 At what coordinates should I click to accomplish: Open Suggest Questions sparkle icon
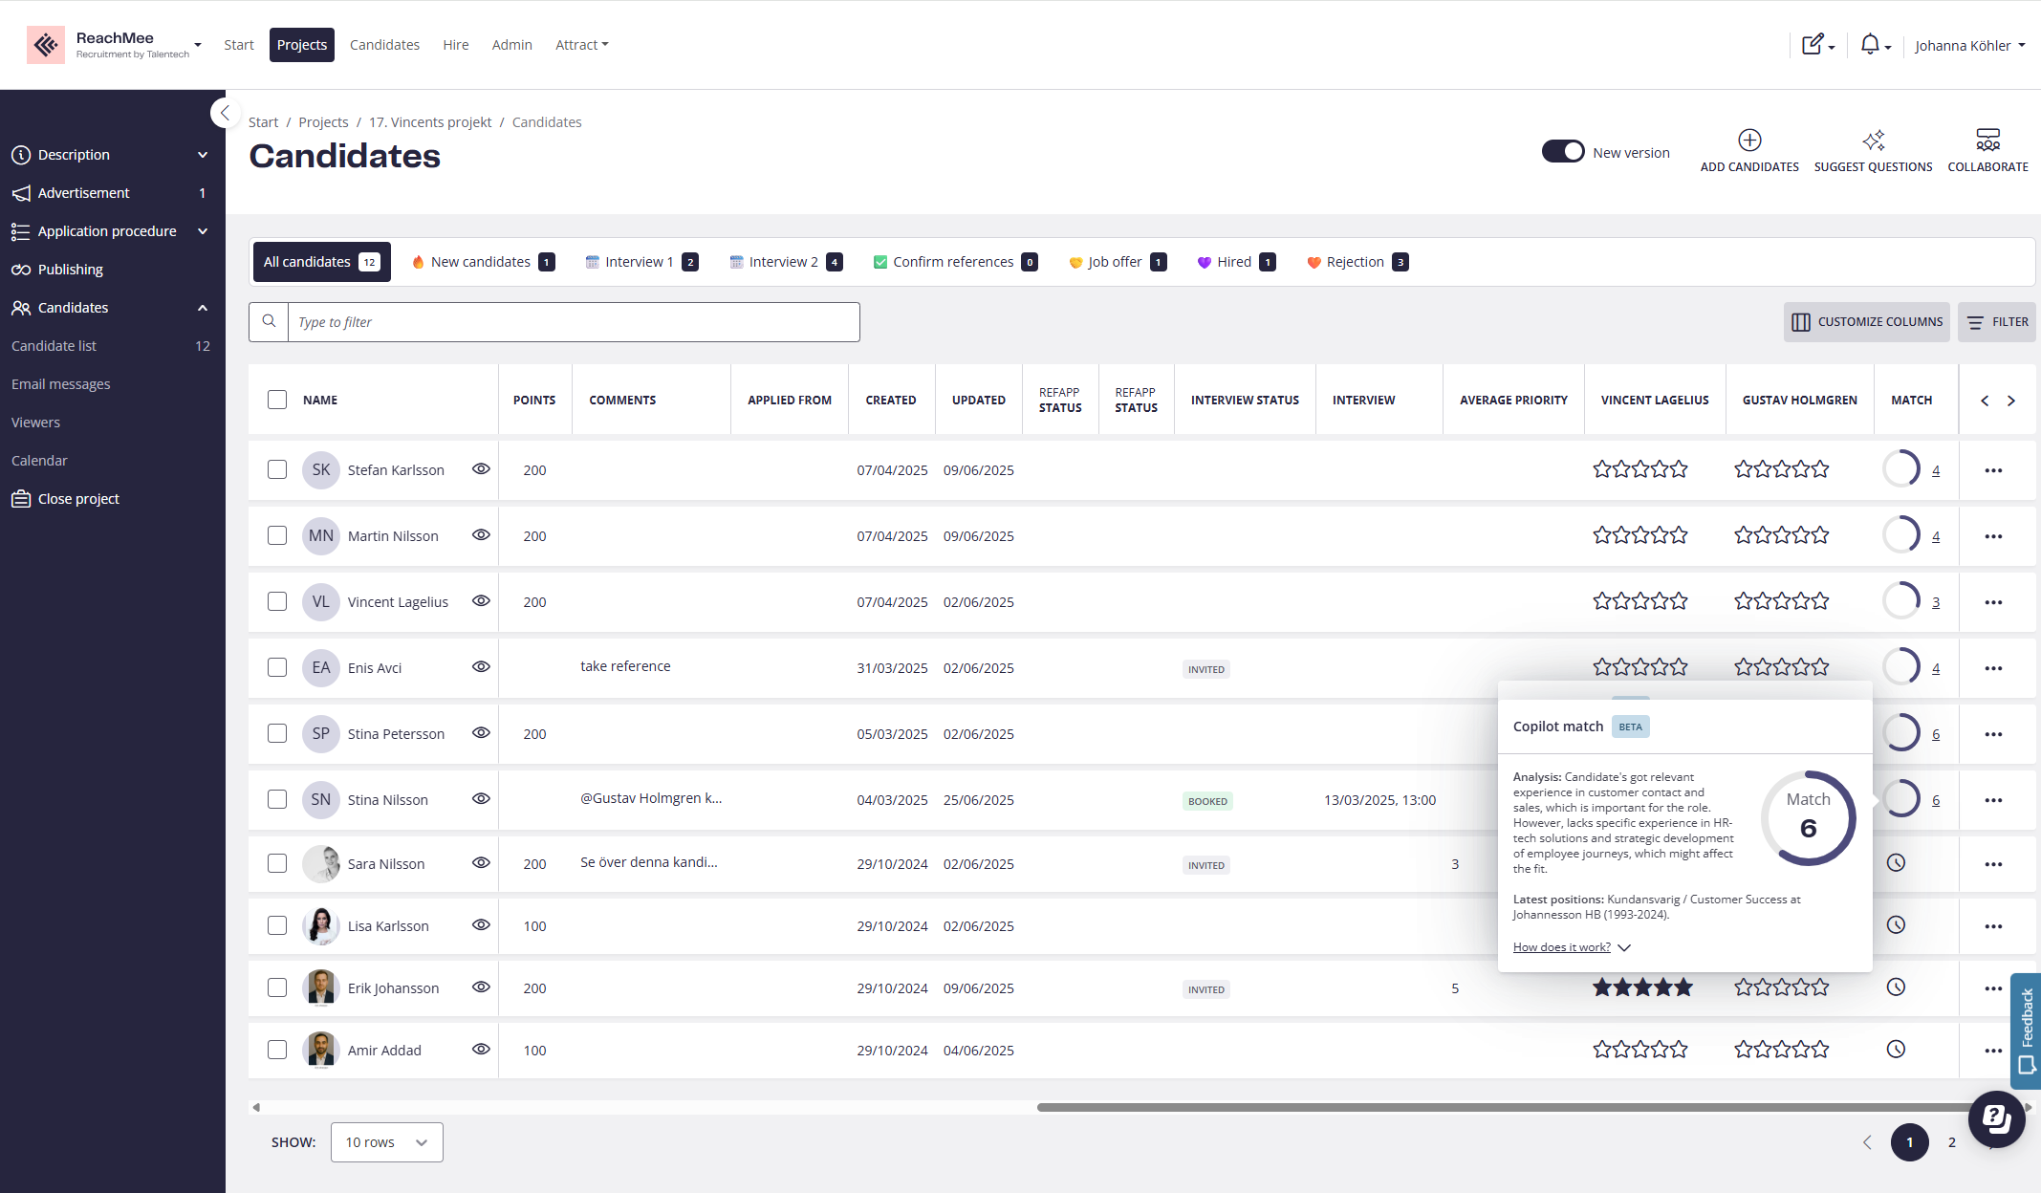pos(1873,141)
